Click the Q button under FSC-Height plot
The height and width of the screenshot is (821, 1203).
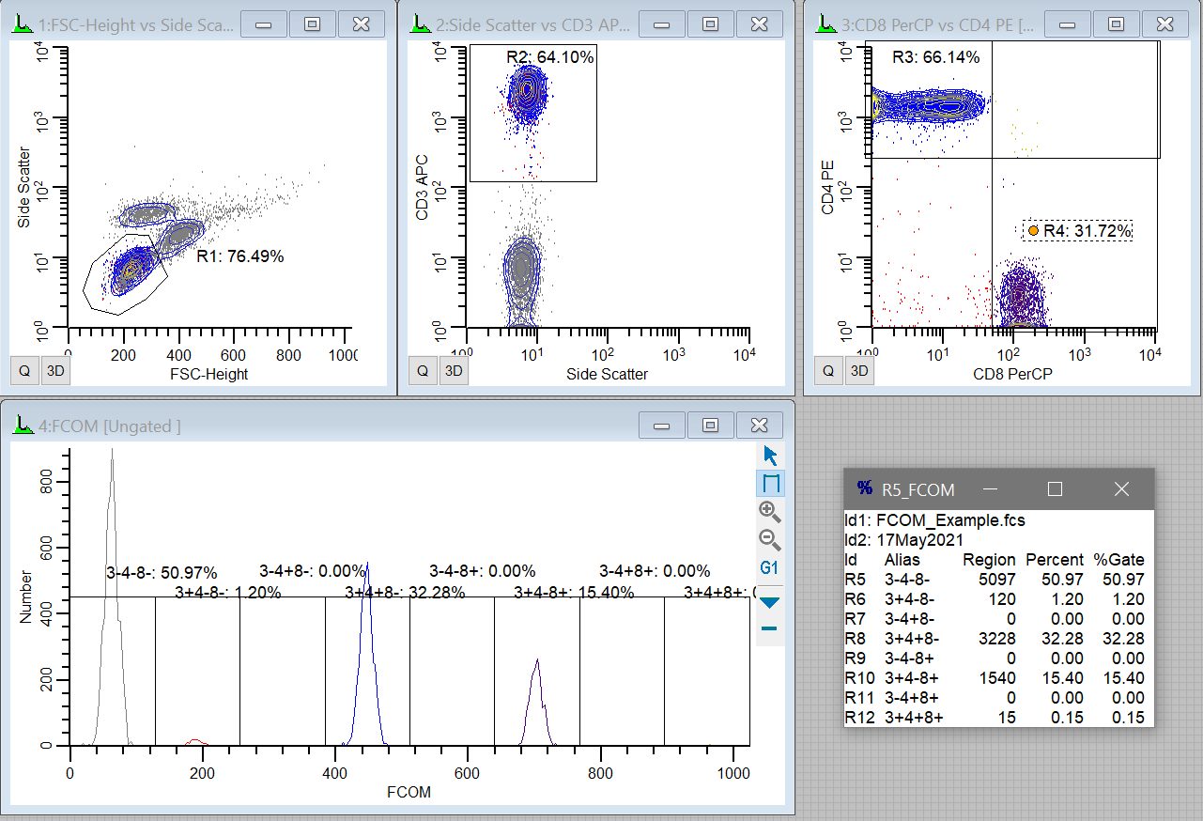point(24,371)
